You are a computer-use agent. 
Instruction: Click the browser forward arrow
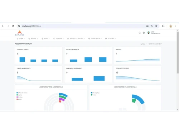(8, 26)
